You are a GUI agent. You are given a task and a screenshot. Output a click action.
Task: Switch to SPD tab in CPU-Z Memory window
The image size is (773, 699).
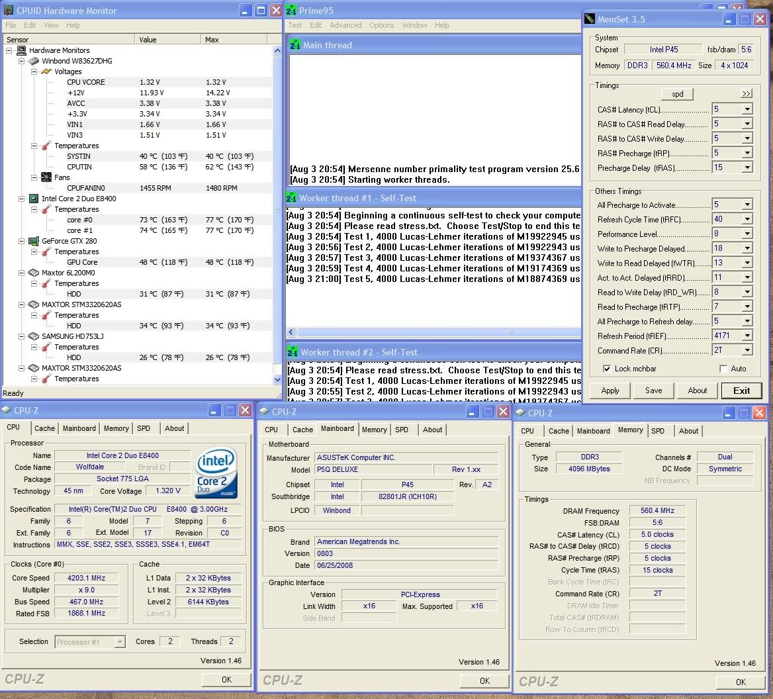click(x=658, y=431)
